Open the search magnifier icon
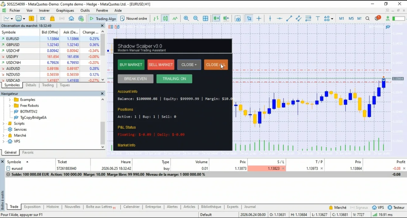 pyautogui.click(x=368, y=18)
